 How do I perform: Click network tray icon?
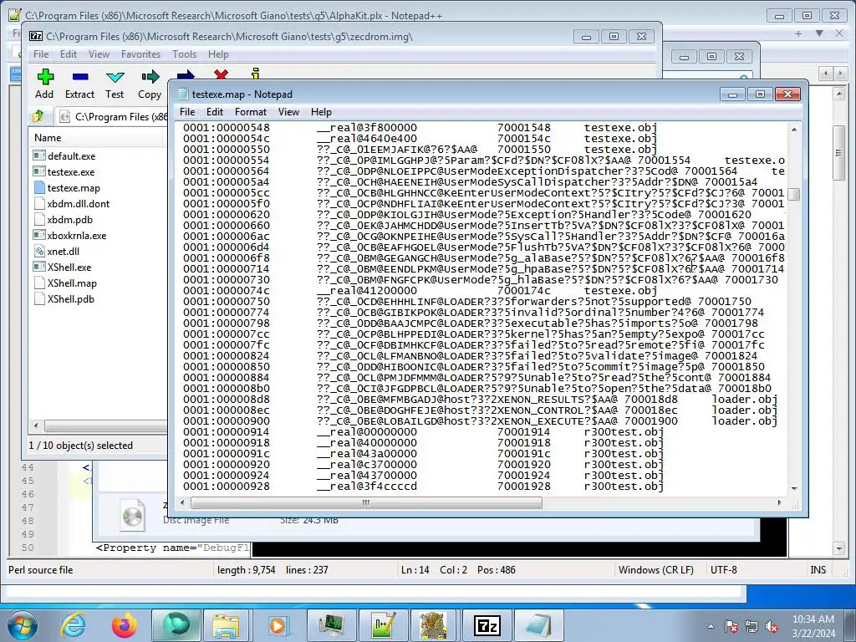click(x=752, y=626)
